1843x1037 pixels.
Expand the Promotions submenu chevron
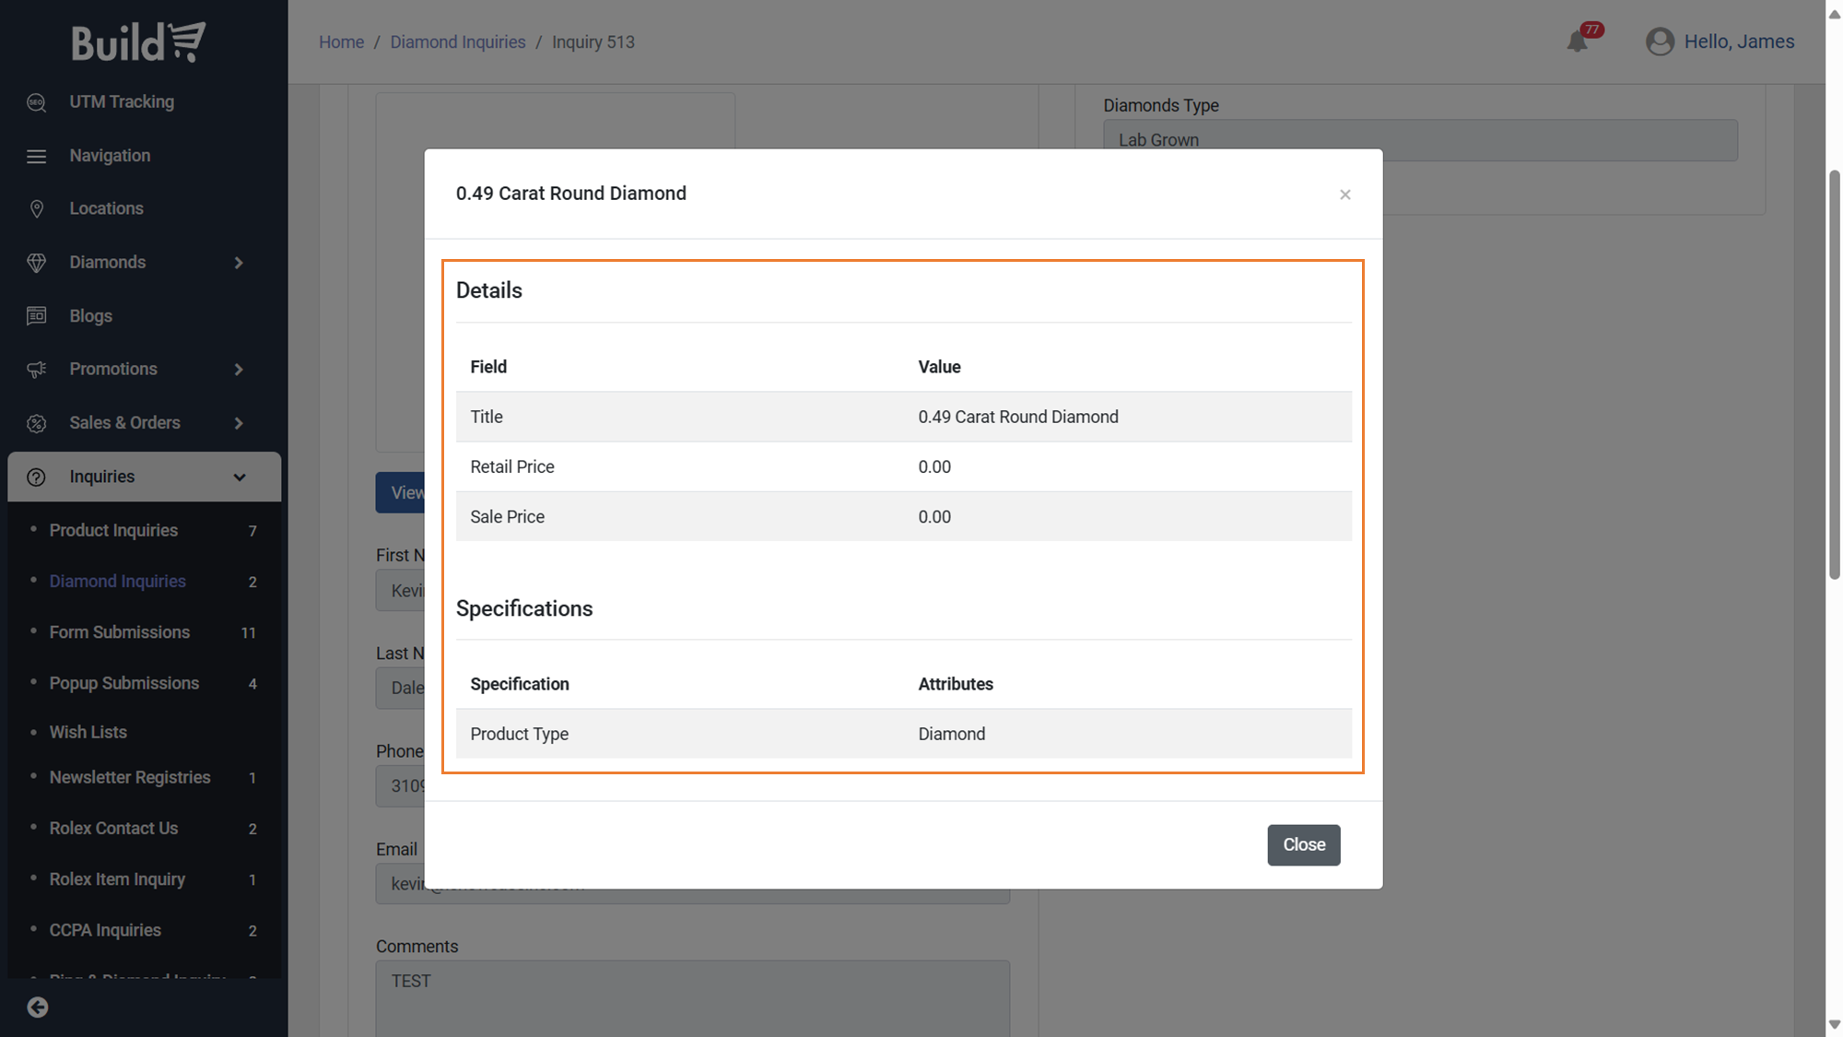239,370
